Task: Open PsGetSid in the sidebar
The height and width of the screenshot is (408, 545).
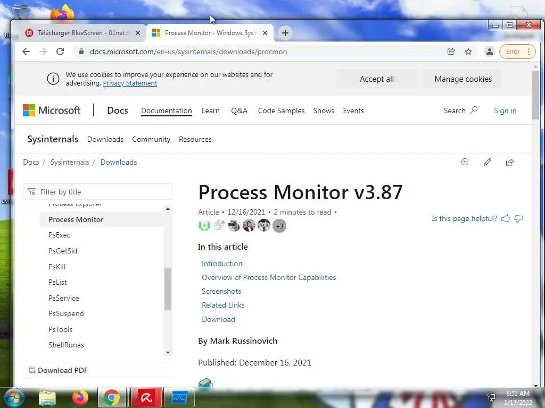Action: pos(63,251)
